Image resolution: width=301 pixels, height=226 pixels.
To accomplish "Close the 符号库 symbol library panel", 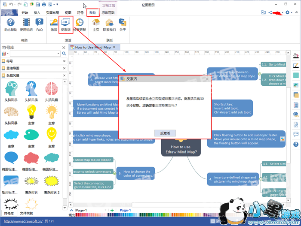I will point(64,48).
